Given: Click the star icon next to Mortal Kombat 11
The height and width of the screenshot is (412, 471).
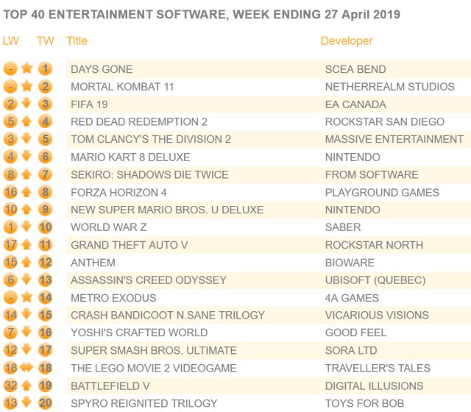Looking at the screenshot, I should tap(27, 87).
